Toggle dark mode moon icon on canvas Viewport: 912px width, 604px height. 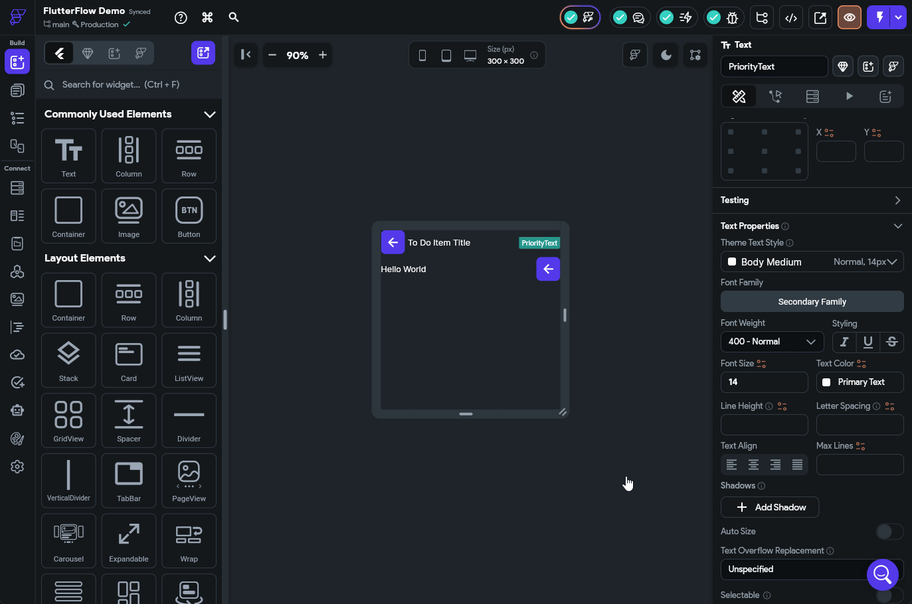point(666,55)
